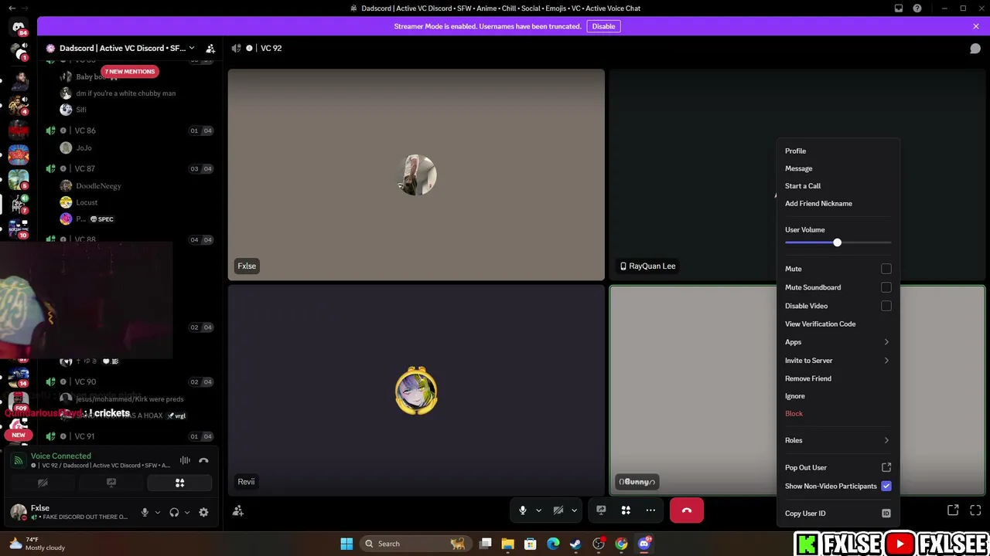Expand microphone options in the call bar
The image size is (990, 556).
(538, 510)
